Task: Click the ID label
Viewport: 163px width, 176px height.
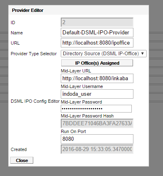Action: point(13,23)
